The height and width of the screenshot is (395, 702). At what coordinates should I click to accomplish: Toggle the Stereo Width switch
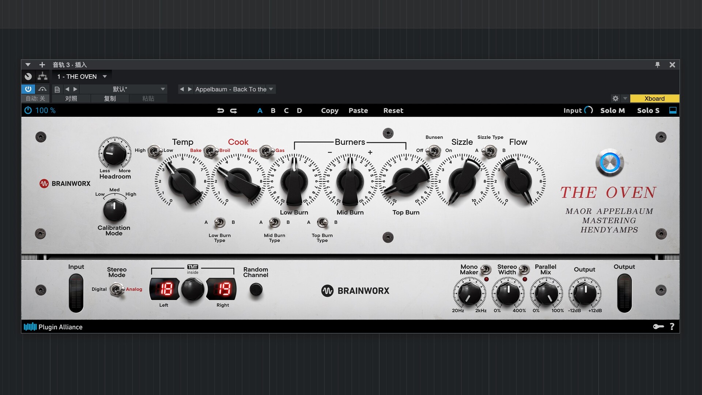(x=524, y=270)
